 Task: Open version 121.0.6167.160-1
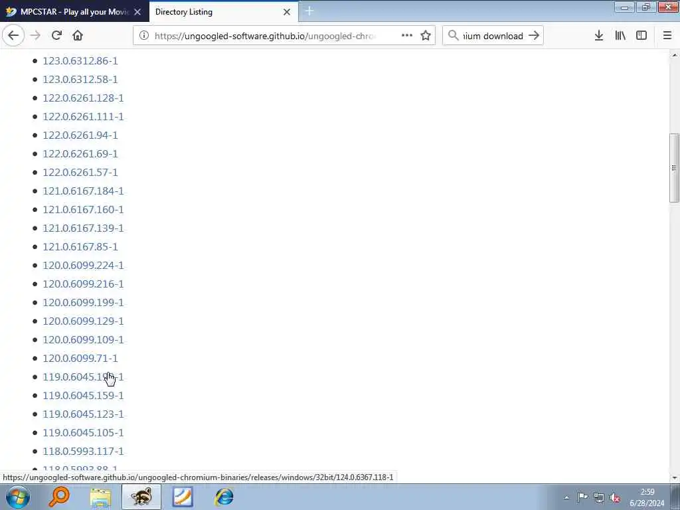(83, 210)
